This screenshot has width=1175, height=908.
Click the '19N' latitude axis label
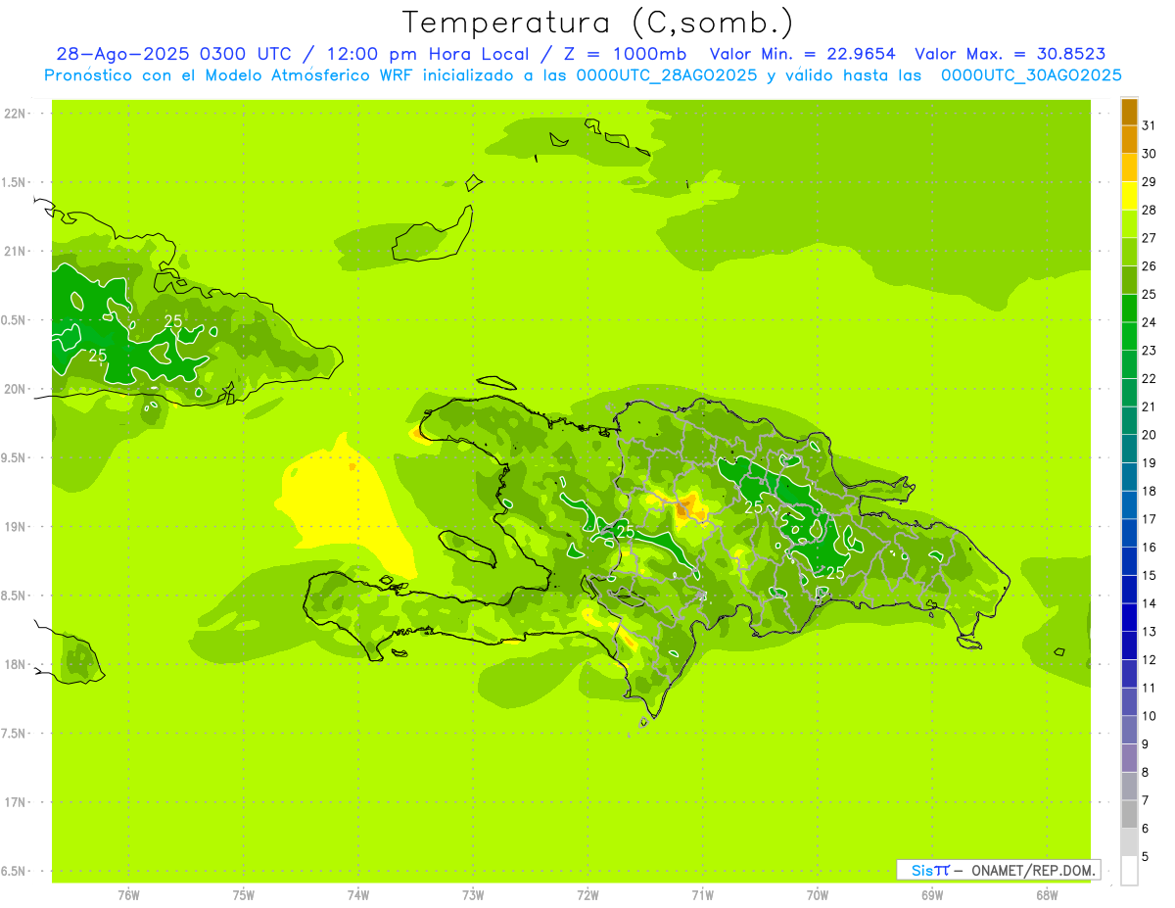(17, 527)
